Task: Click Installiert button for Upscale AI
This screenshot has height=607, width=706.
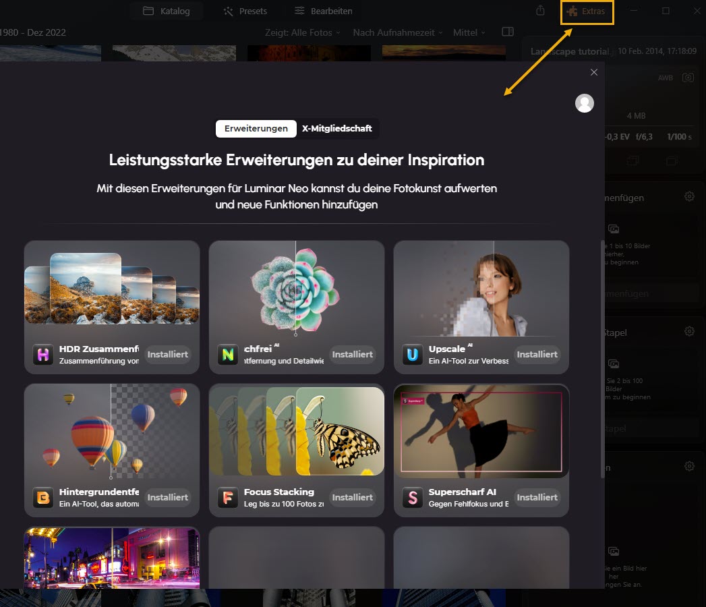Action: (537, 354)
